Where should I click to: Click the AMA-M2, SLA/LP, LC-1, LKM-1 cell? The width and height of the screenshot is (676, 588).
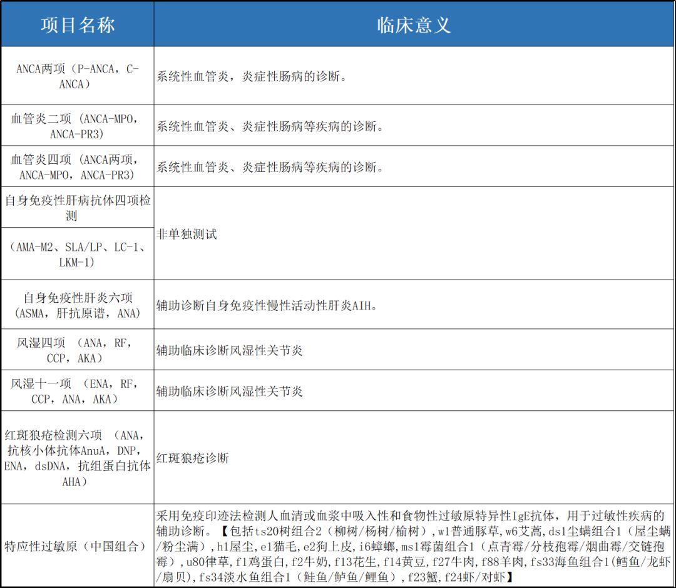[78, 254]
